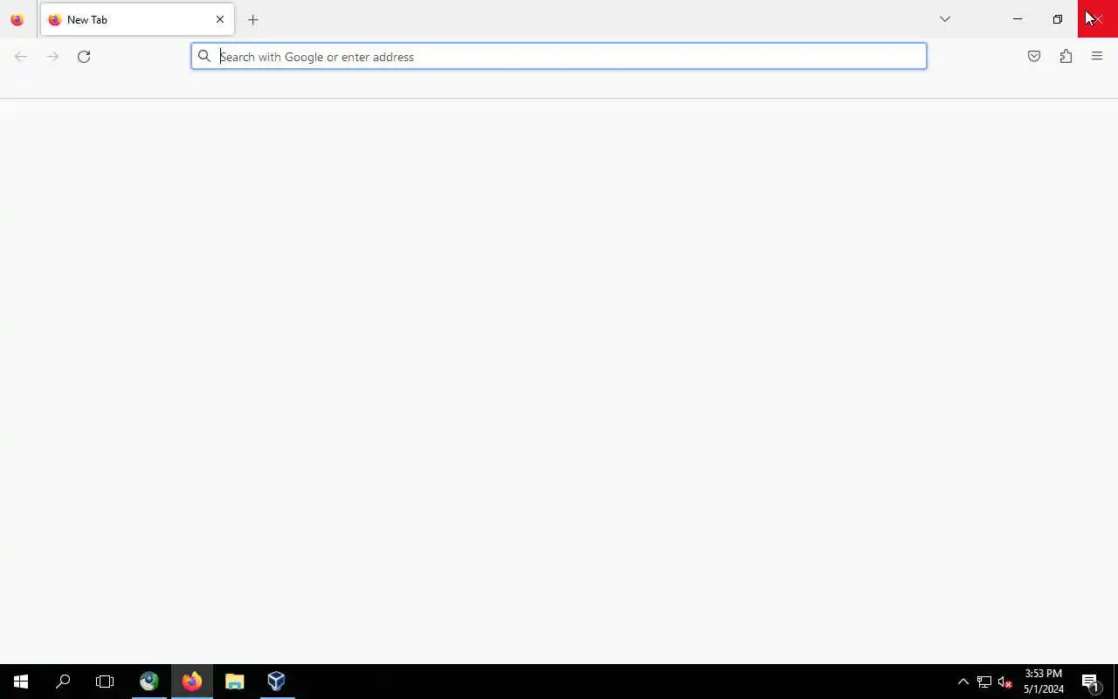Click the magnifier icon in address bar

pyautogui.click(x=204, y=57)
